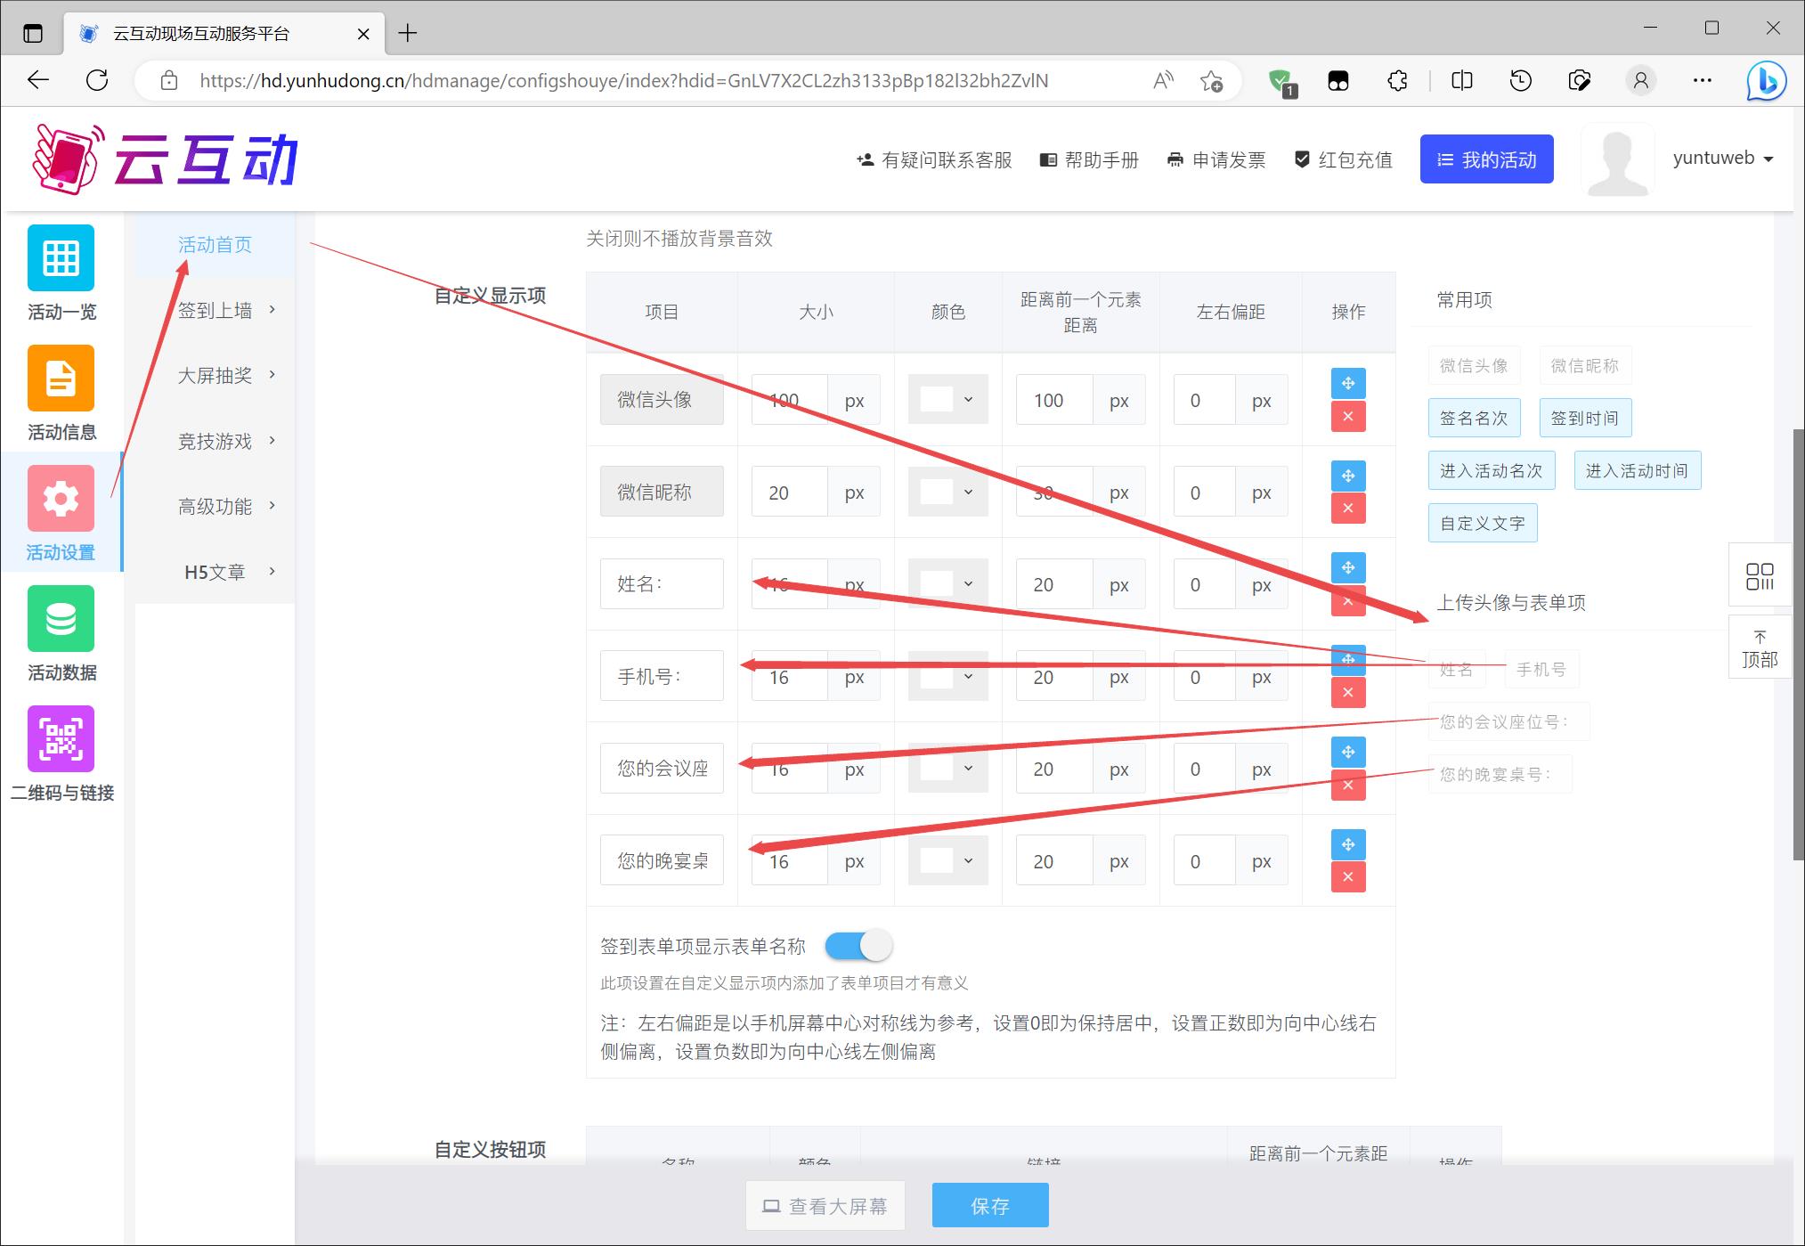Click the floating QR code widget icon
Screen dimensions: 1805x1246
tap(1759, 576)
